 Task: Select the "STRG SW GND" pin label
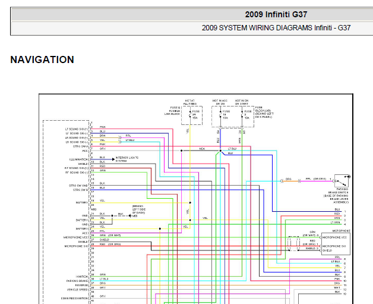(78, 186)
